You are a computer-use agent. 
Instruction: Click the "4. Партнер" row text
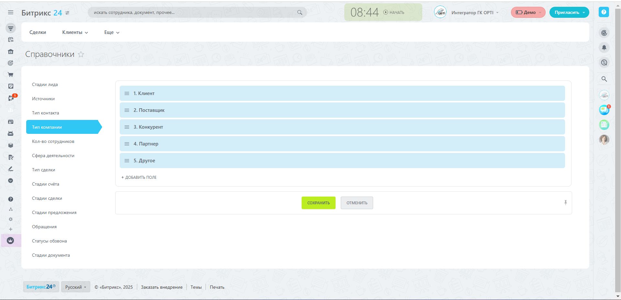point(146,144)
